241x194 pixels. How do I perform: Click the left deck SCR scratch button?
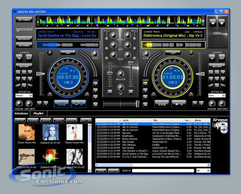(49, 94)
